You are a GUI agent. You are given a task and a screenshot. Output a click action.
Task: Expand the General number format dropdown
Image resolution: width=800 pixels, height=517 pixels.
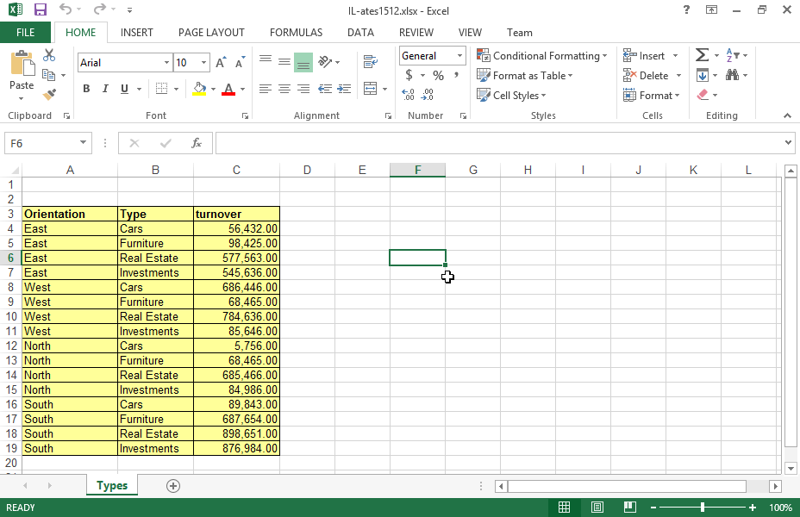click(x=459, y=56)
